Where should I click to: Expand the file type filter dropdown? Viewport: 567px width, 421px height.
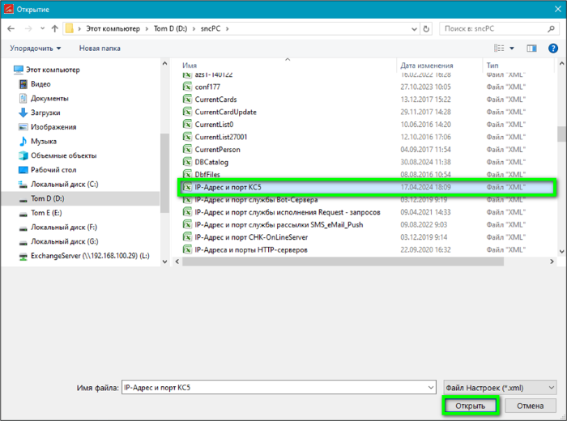501,388
